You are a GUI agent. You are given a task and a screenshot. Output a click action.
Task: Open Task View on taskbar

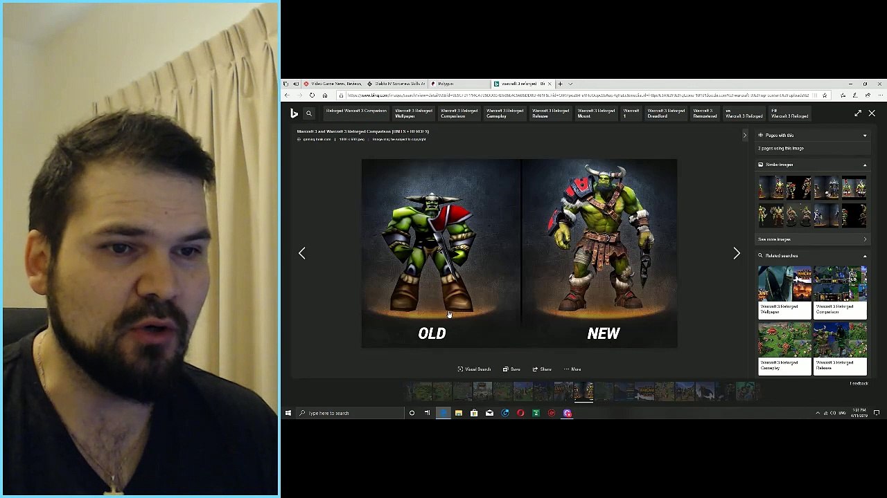coord(427,413)
